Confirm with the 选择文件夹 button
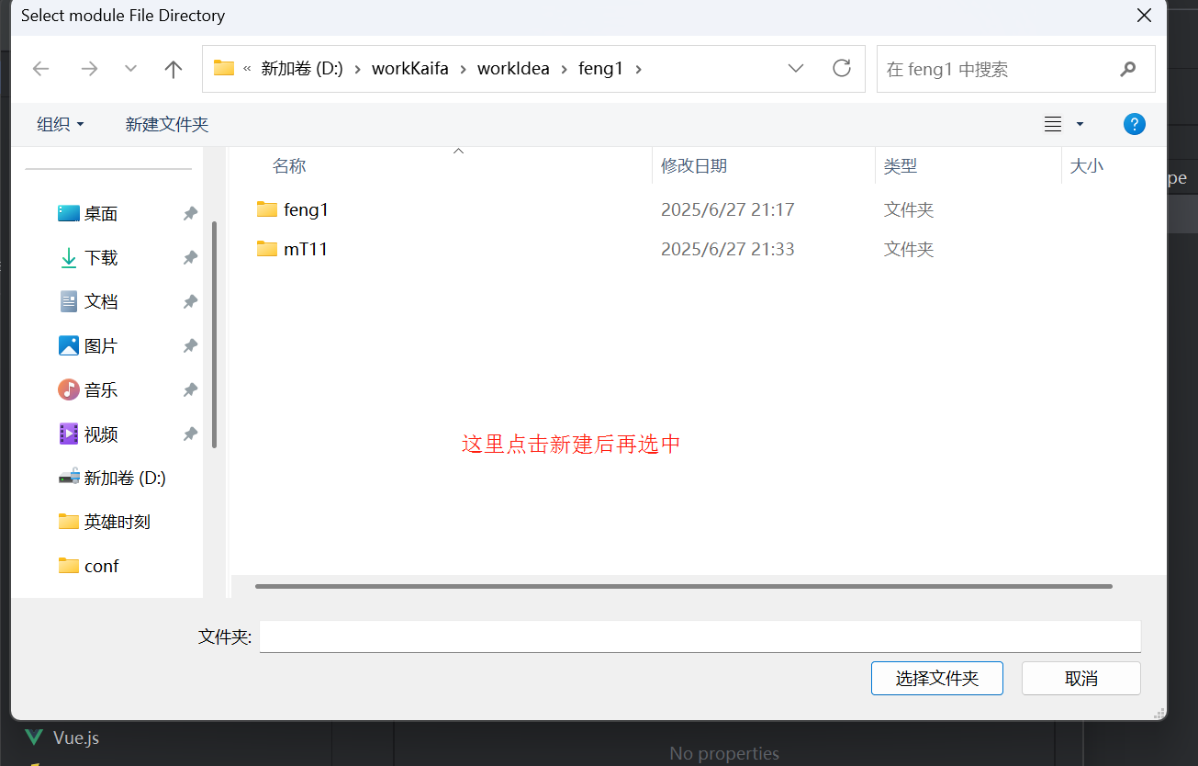Viewport: 1198px width, 766px height. (x=937, y=679)
